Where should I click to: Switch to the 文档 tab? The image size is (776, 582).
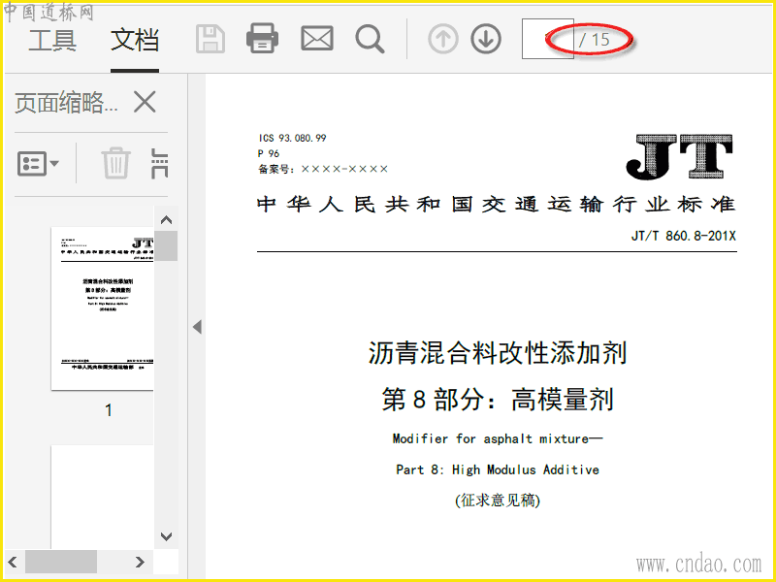pyautogui.click(x=135, y=40)
